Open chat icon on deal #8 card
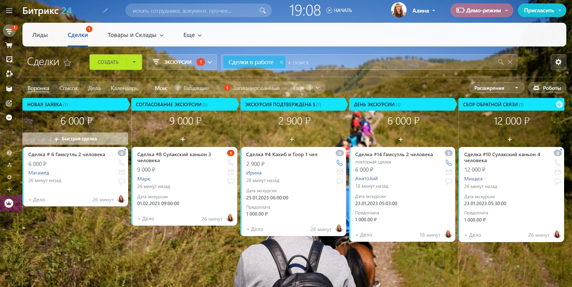 point(231,181)
